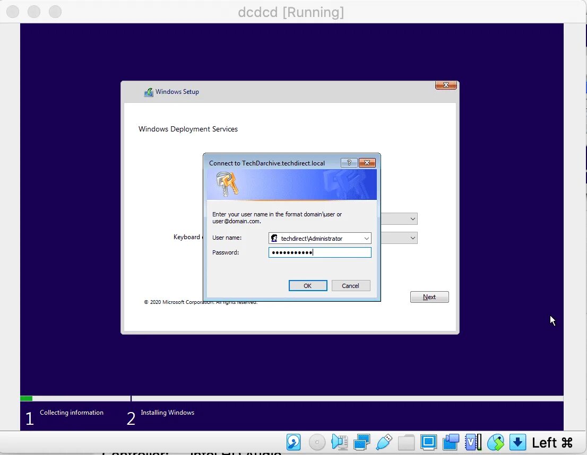Click the Left ⌘ host key indicator
587x455 pixels.
(552, 443)
